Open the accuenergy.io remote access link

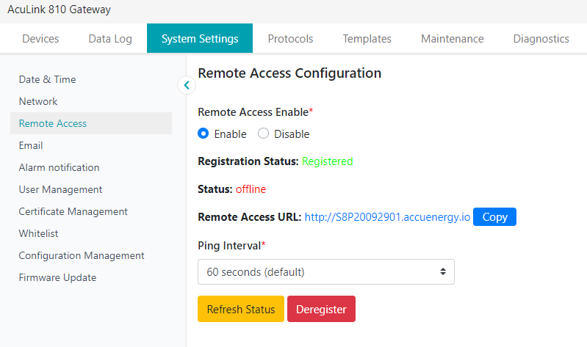point(387,217)
